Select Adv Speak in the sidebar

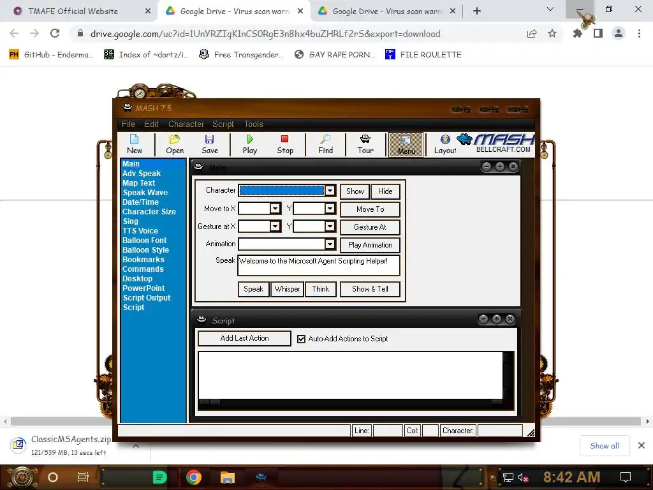click(141, 174)
